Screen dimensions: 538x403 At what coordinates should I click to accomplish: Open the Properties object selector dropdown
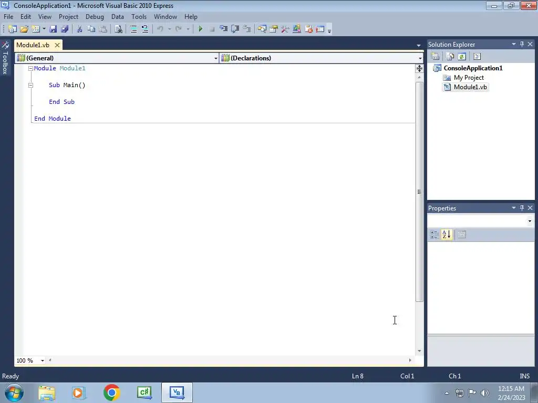[530, 221]
